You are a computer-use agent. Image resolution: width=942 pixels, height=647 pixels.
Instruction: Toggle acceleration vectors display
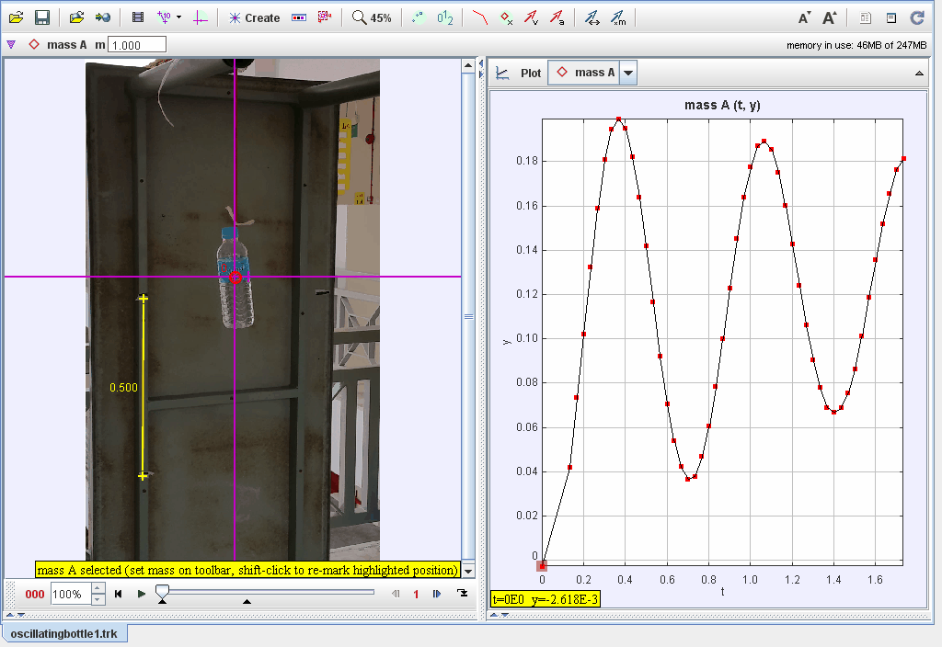(x=557, y=17)
